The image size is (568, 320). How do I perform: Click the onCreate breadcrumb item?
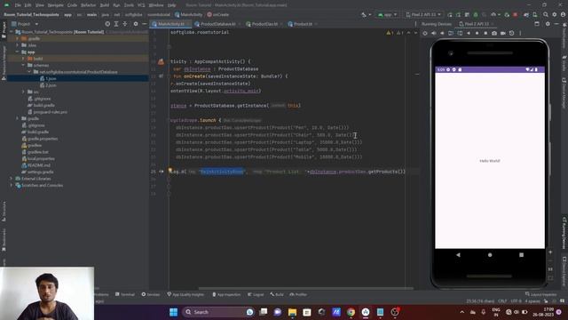pyautogui.click(x=218, y=14)
